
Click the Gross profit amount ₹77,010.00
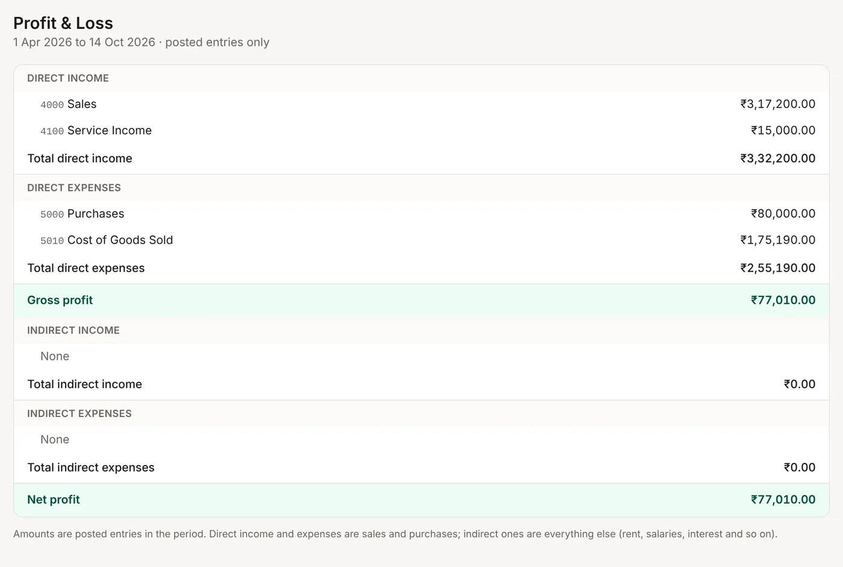pyautogui.click(x=783, y=300)
